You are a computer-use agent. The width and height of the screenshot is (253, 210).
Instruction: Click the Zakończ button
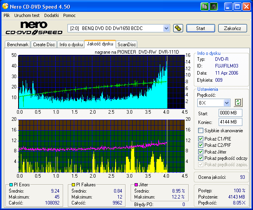[232, 28]
